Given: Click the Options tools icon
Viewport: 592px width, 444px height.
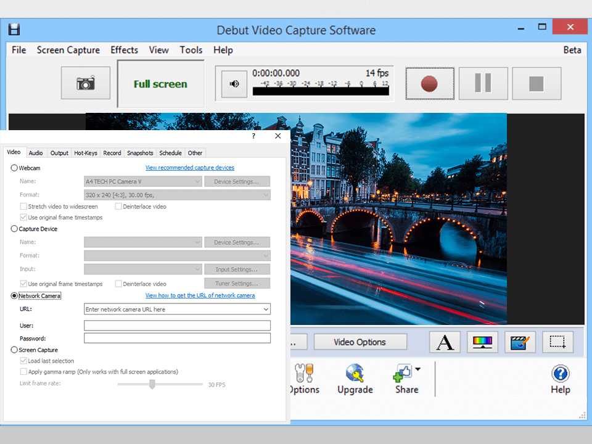Looking at the screenshot, I should [x=304, y=373].
